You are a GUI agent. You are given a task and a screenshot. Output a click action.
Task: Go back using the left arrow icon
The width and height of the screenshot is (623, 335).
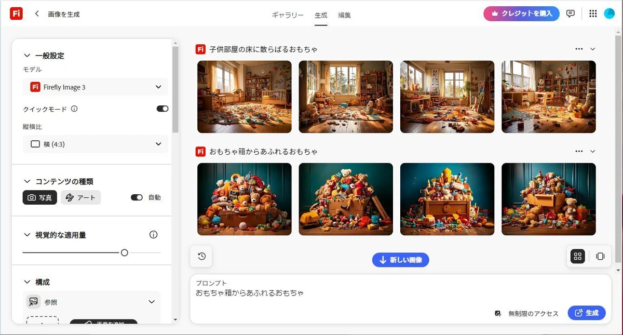37,14
